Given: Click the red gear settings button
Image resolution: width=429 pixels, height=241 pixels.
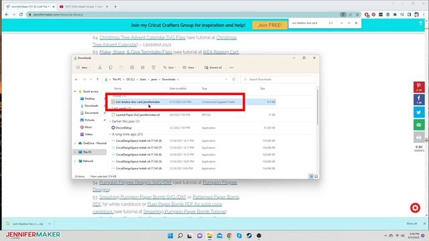Looking at the screenshot, I should pyautogui.click(x=415, y=208).
